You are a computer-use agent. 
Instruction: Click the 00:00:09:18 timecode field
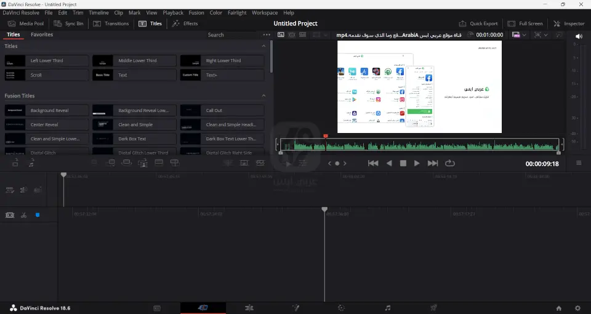click(542, 164)
